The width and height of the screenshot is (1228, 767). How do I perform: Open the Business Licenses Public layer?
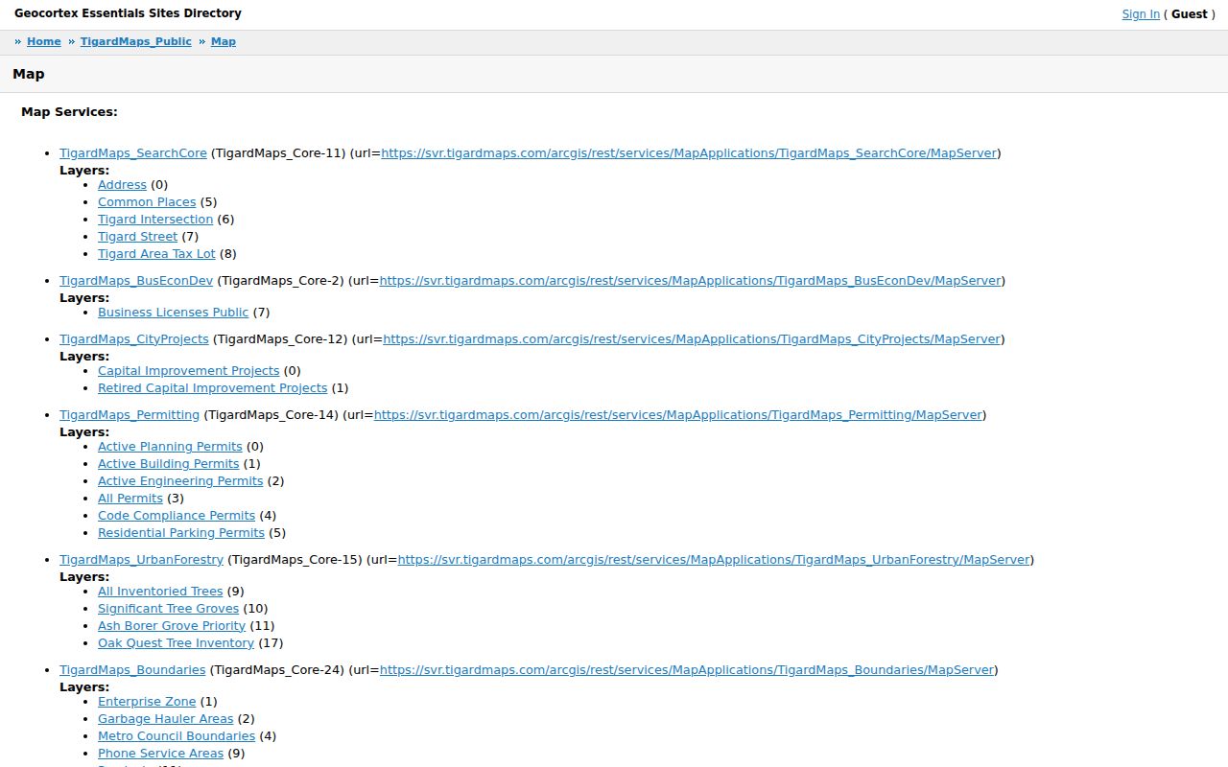[173, 313]
